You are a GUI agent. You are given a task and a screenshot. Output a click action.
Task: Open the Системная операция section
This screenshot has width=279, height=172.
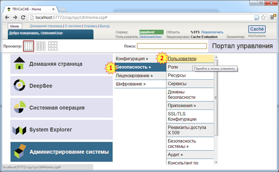pos(62,108)
